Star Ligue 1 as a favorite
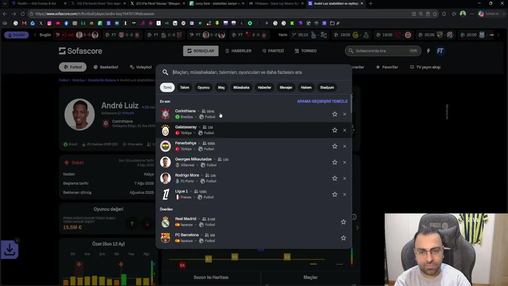This screenshot has width=508, height=286. click(x=335, y=194)
